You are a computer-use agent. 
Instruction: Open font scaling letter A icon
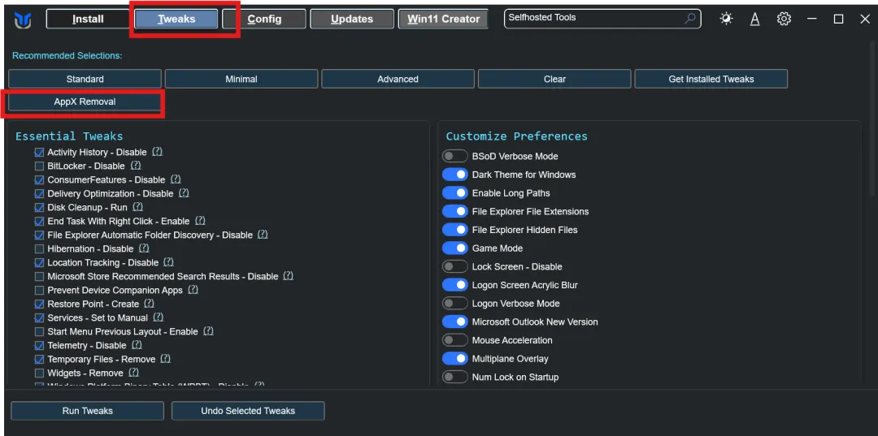(754, 19)
